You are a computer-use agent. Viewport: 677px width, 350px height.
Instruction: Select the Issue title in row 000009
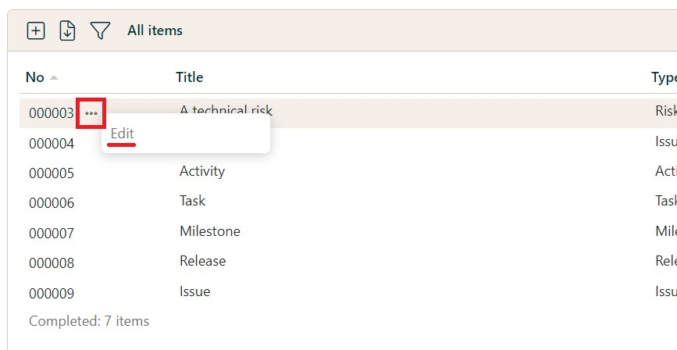coord(195,291)
